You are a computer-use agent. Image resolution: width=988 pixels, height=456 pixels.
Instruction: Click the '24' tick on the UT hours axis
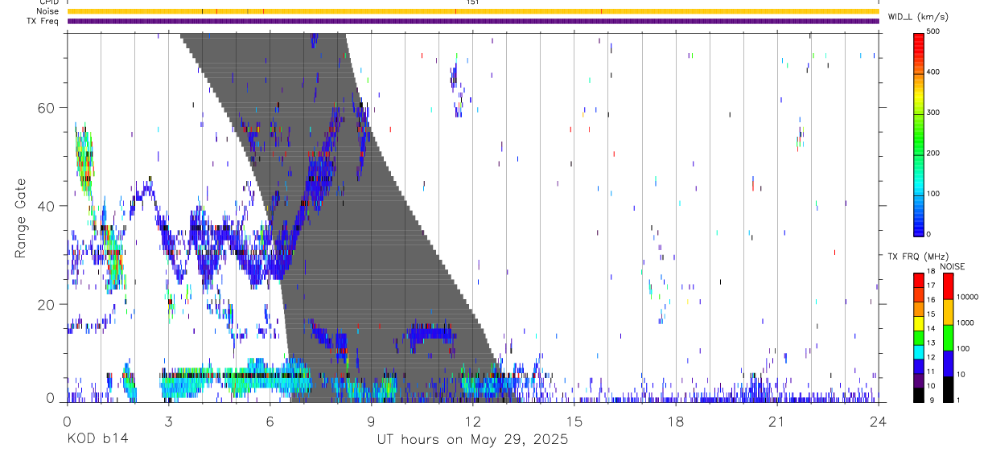coord(879,421)
